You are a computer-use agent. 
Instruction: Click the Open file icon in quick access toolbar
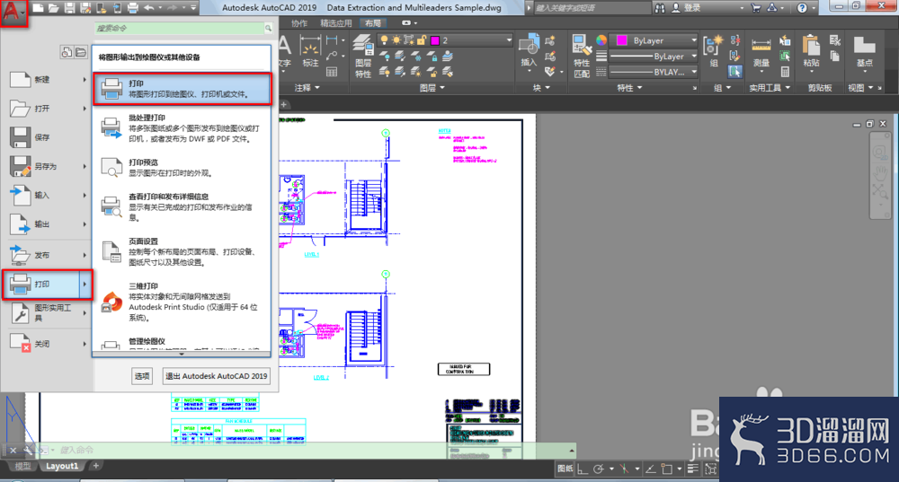53,8
